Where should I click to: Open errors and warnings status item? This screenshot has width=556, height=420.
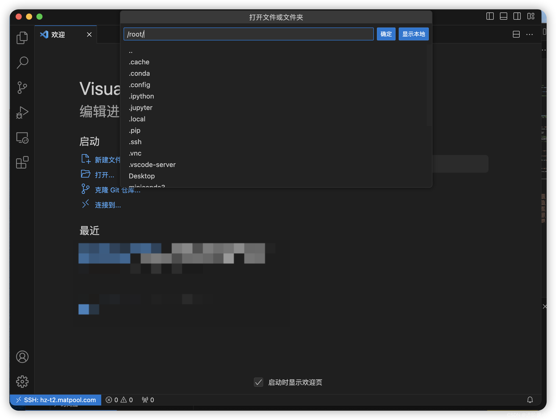point(119,400)
